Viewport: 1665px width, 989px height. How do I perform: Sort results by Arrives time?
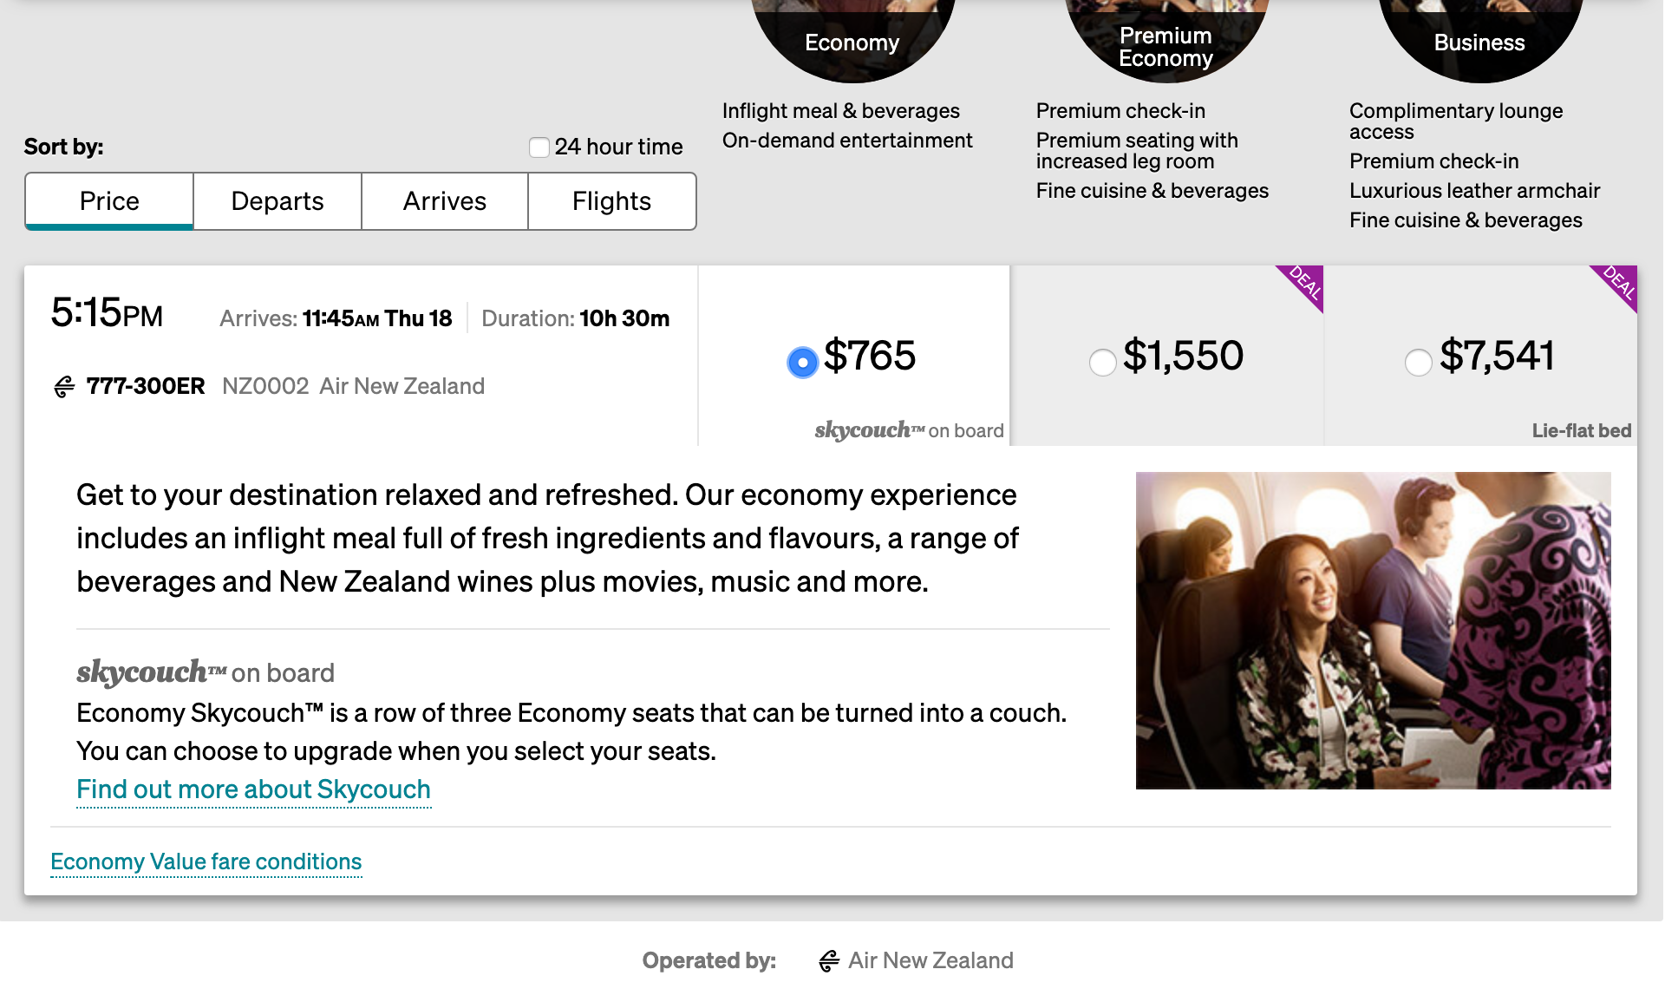445,201
